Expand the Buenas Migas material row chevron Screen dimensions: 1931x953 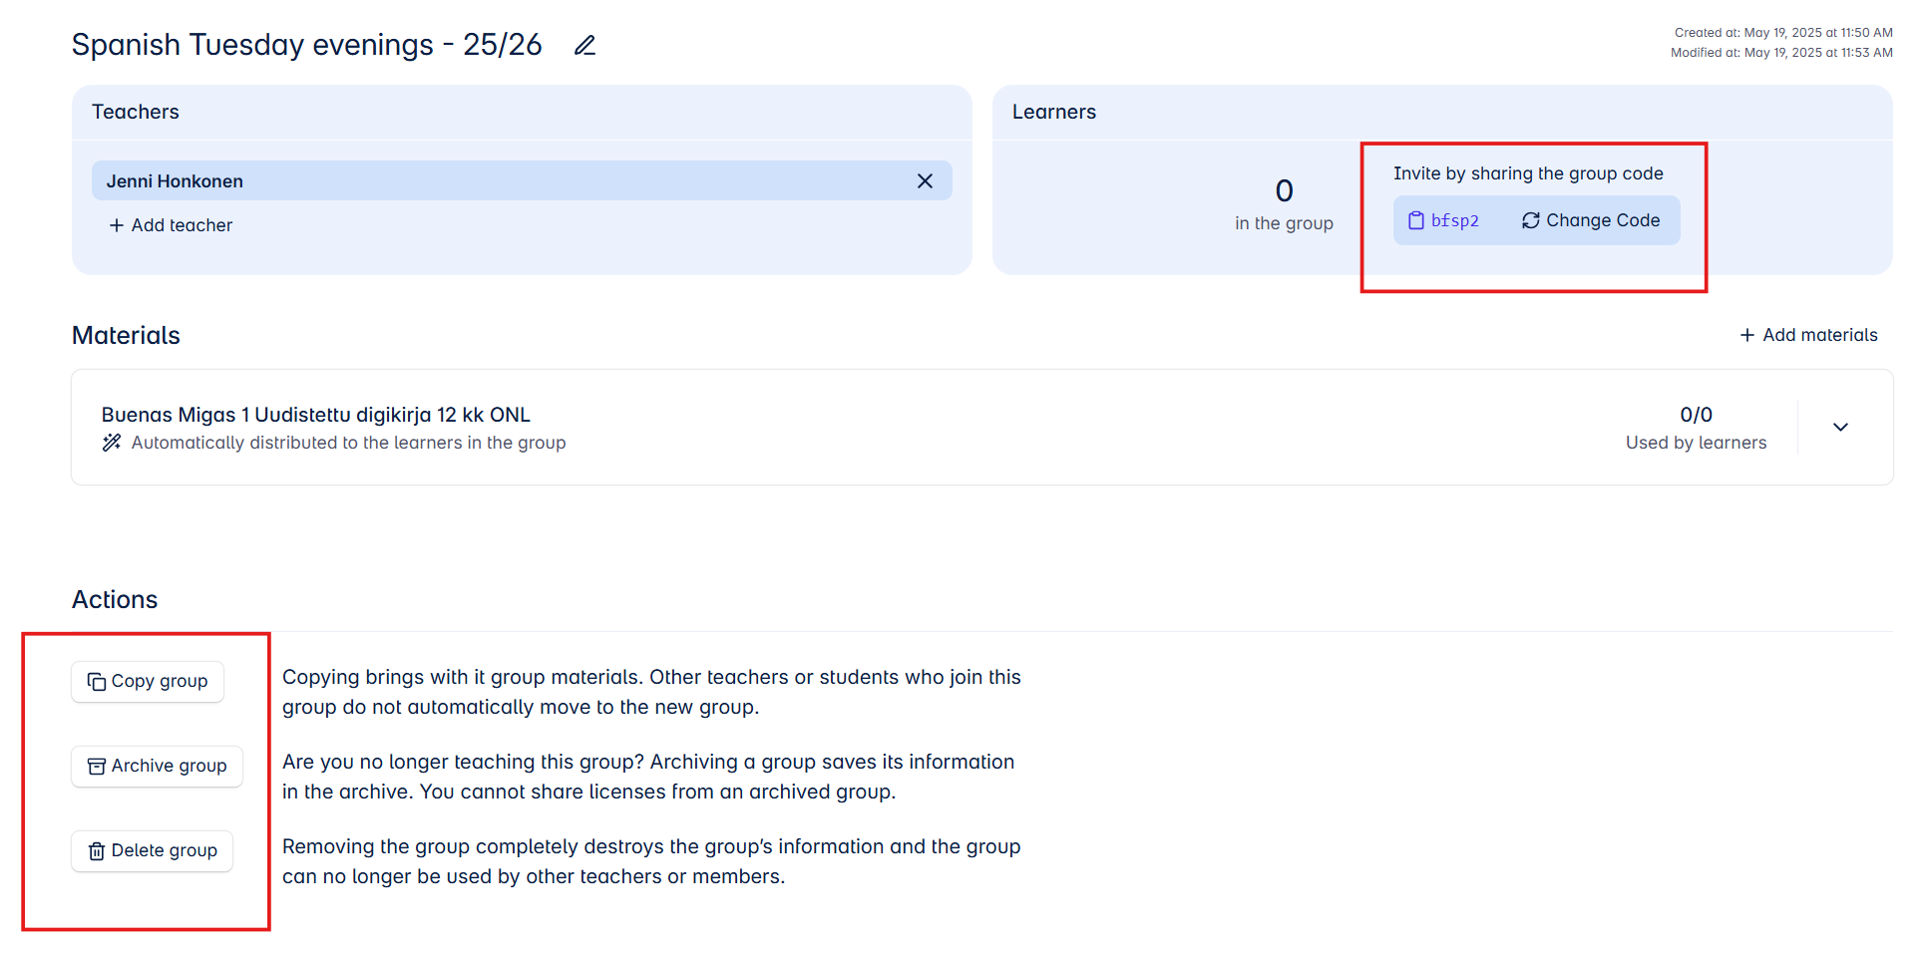[1840, 428]
